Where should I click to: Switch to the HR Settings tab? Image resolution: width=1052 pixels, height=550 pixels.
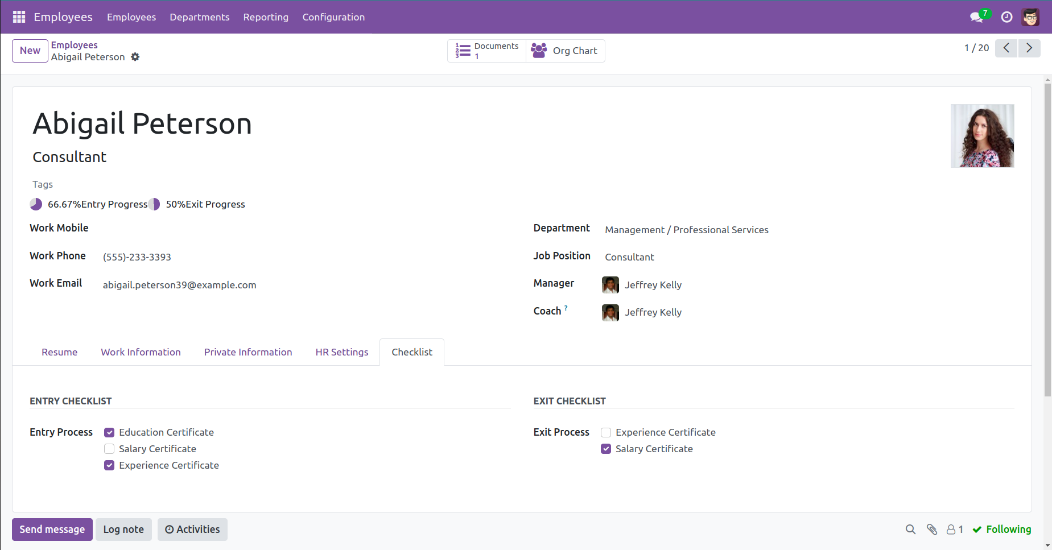342,352
